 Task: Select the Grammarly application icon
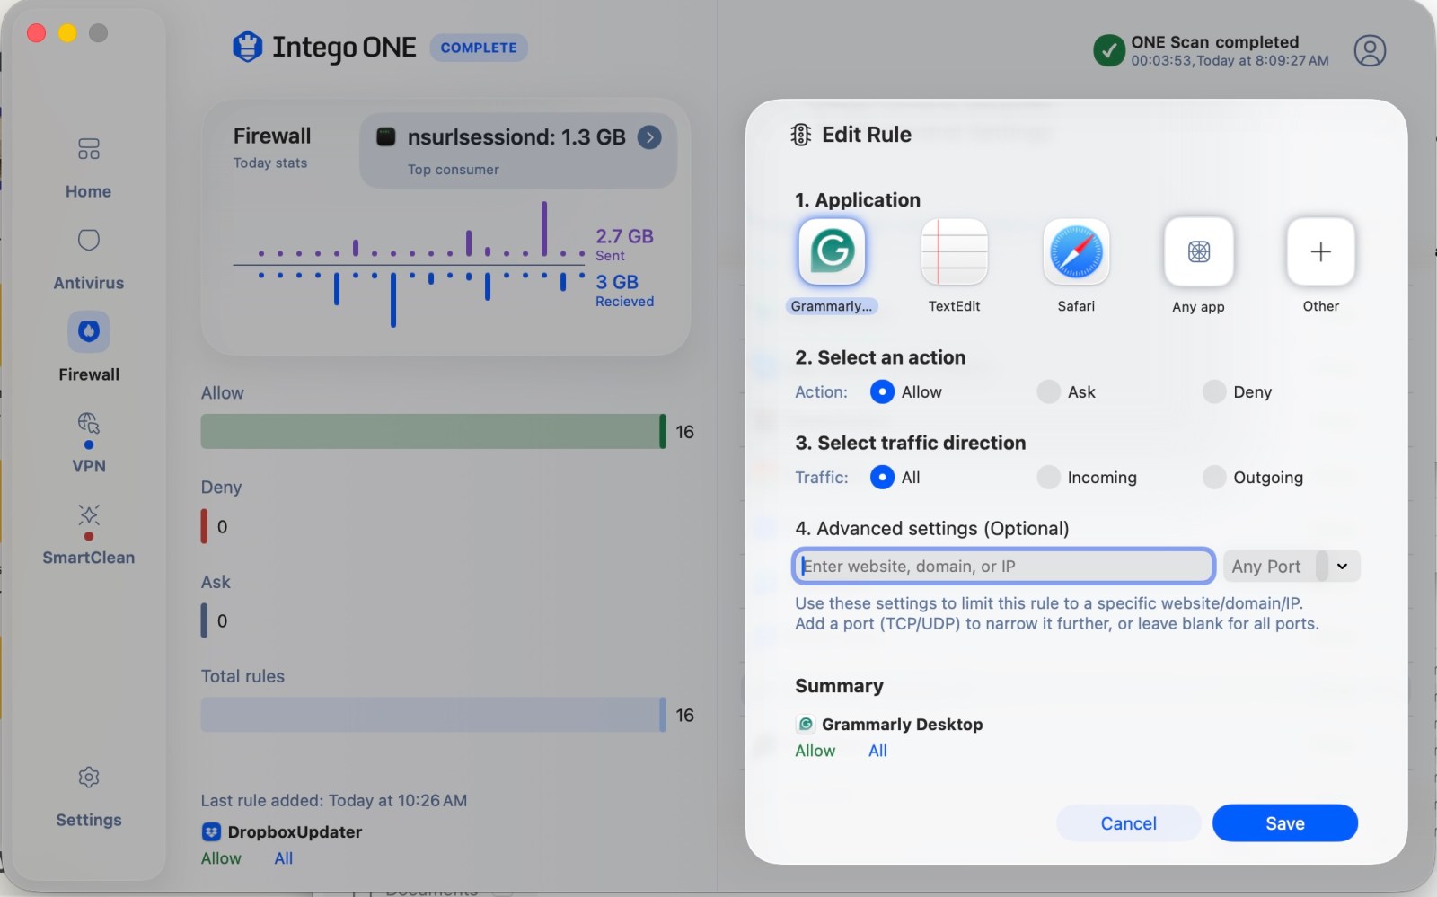tap(832, 251)
